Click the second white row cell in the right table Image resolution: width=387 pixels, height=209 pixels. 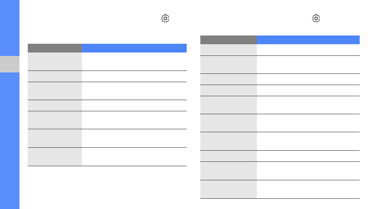(308, 64)
